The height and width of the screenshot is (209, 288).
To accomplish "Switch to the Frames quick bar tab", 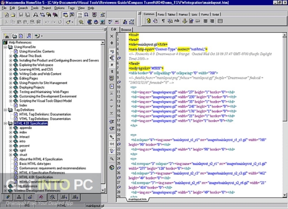I will coord(183,15).
